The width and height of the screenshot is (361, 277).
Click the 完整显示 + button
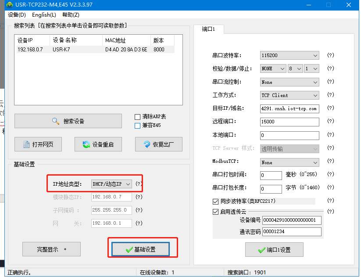pyautogui.click(x=51, y=249)
